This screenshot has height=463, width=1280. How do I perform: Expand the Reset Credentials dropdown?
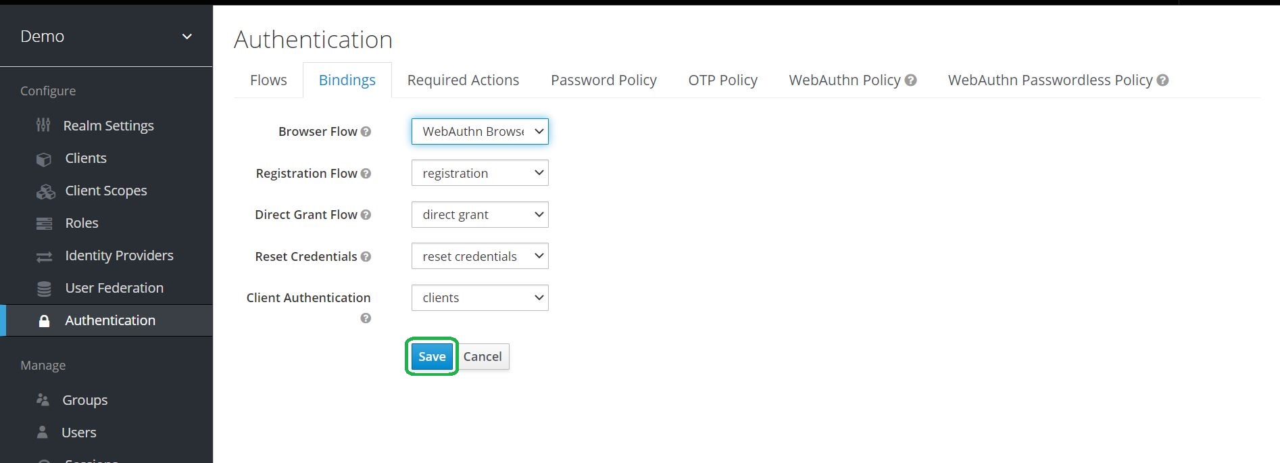pyautogui.click(x=480, y=256)
